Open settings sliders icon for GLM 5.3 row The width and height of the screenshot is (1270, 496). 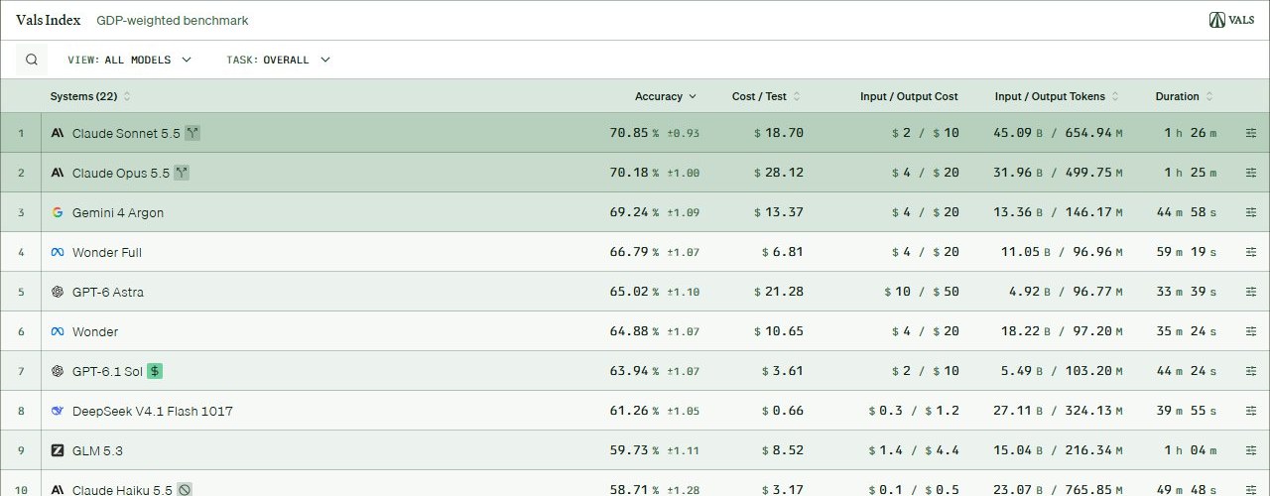1250,450
